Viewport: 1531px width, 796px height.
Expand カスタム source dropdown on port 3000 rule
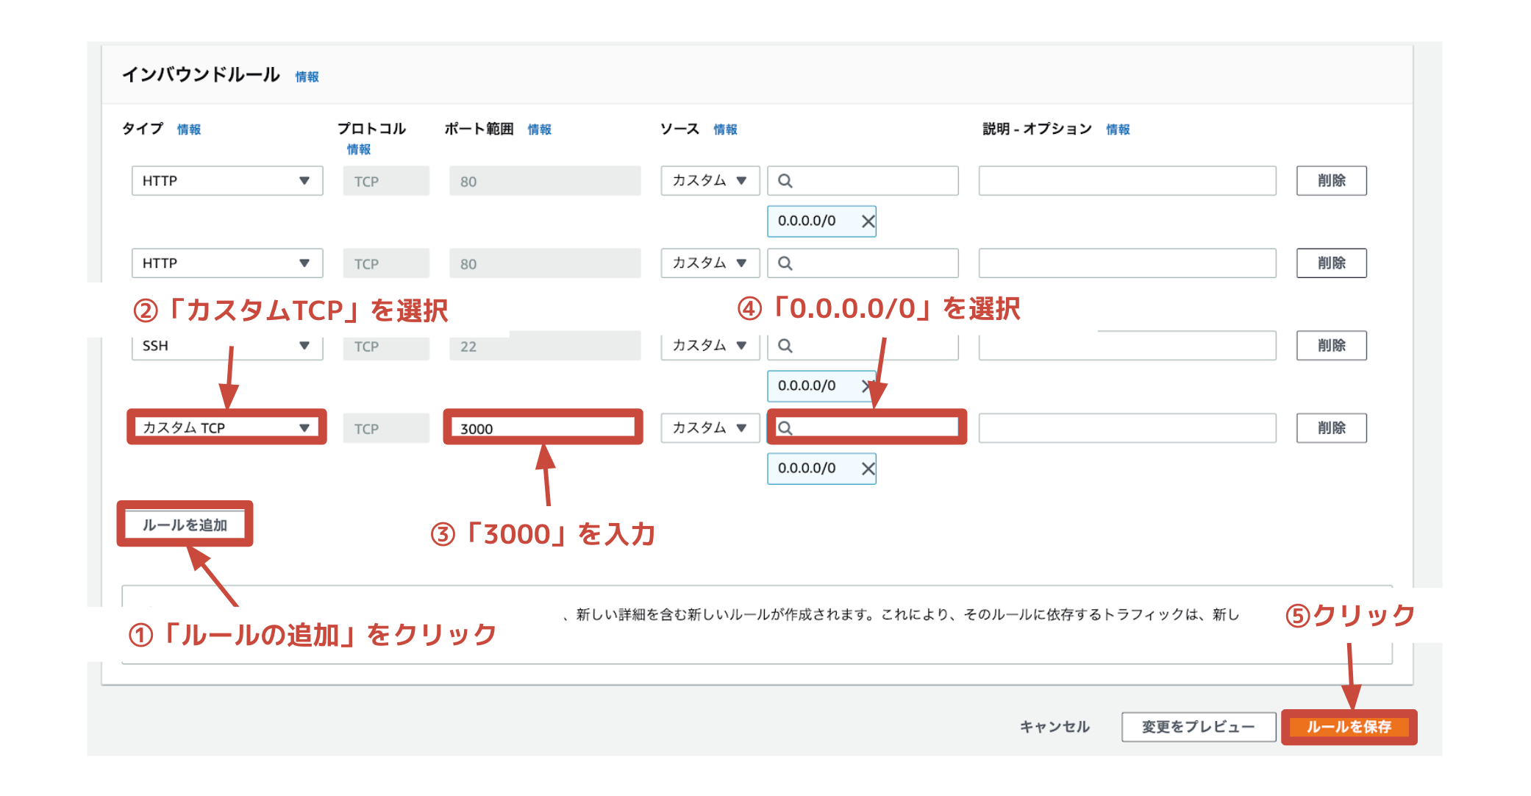(x=709, y=428)
